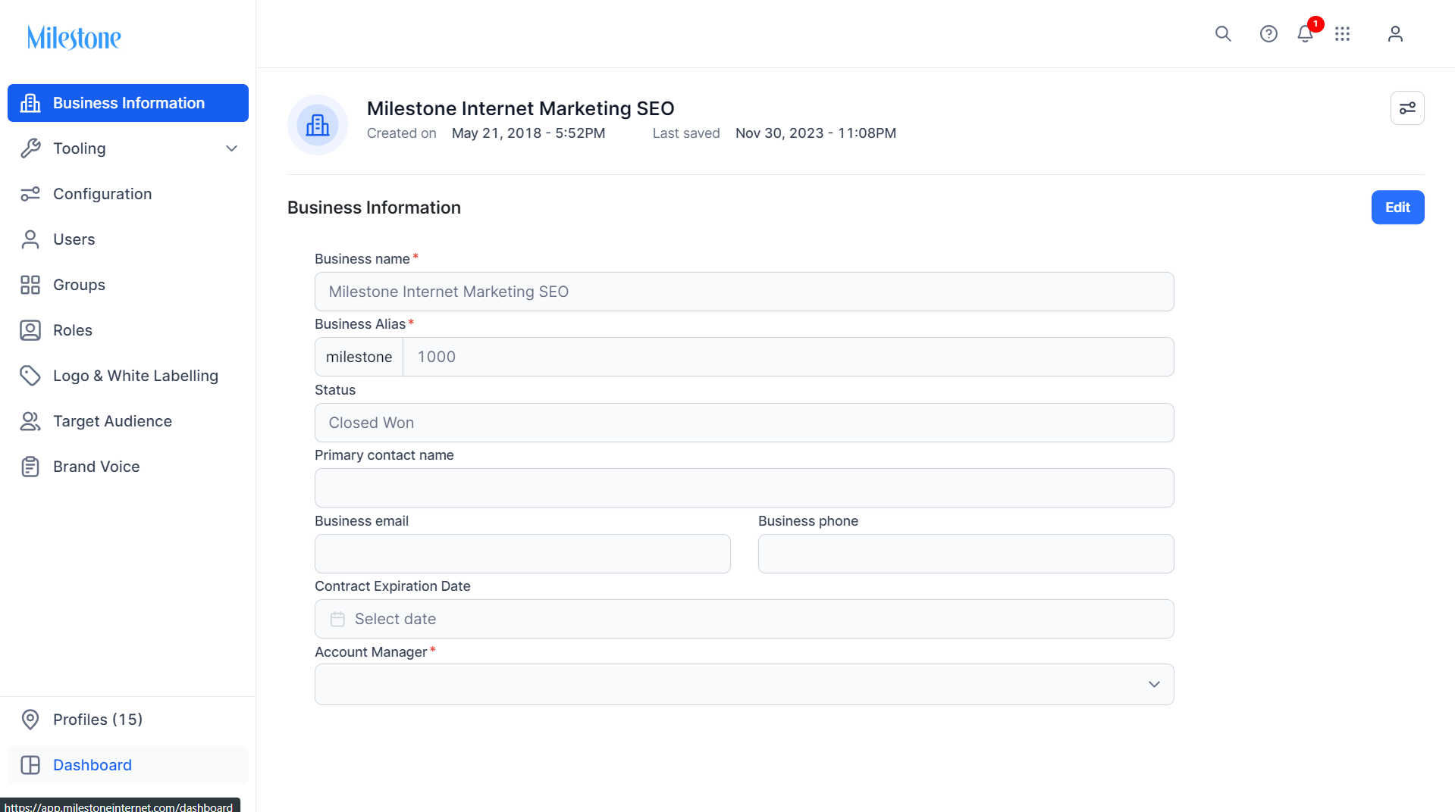This screenshot has height=812, width=1455.
Task: Navigate to Groups
Action: click(x=128, y=285)
